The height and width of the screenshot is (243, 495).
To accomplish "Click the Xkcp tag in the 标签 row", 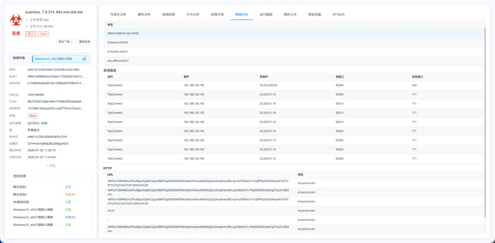I will pyautogui.click(x=33, y=116).
